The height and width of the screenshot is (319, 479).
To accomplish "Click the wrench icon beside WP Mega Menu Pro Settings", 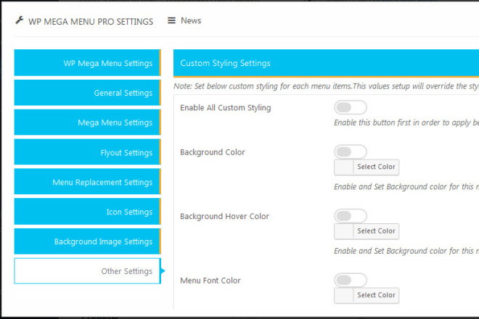I will (19, 21).
